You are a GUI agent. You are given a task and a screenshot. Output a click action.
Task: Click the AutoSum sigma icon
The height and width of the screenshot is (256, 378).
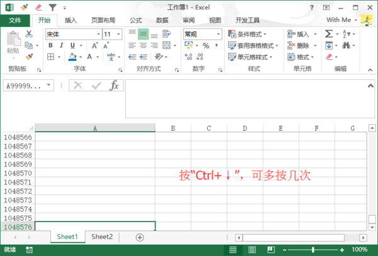pyautogui.click(x=329, y=34)
